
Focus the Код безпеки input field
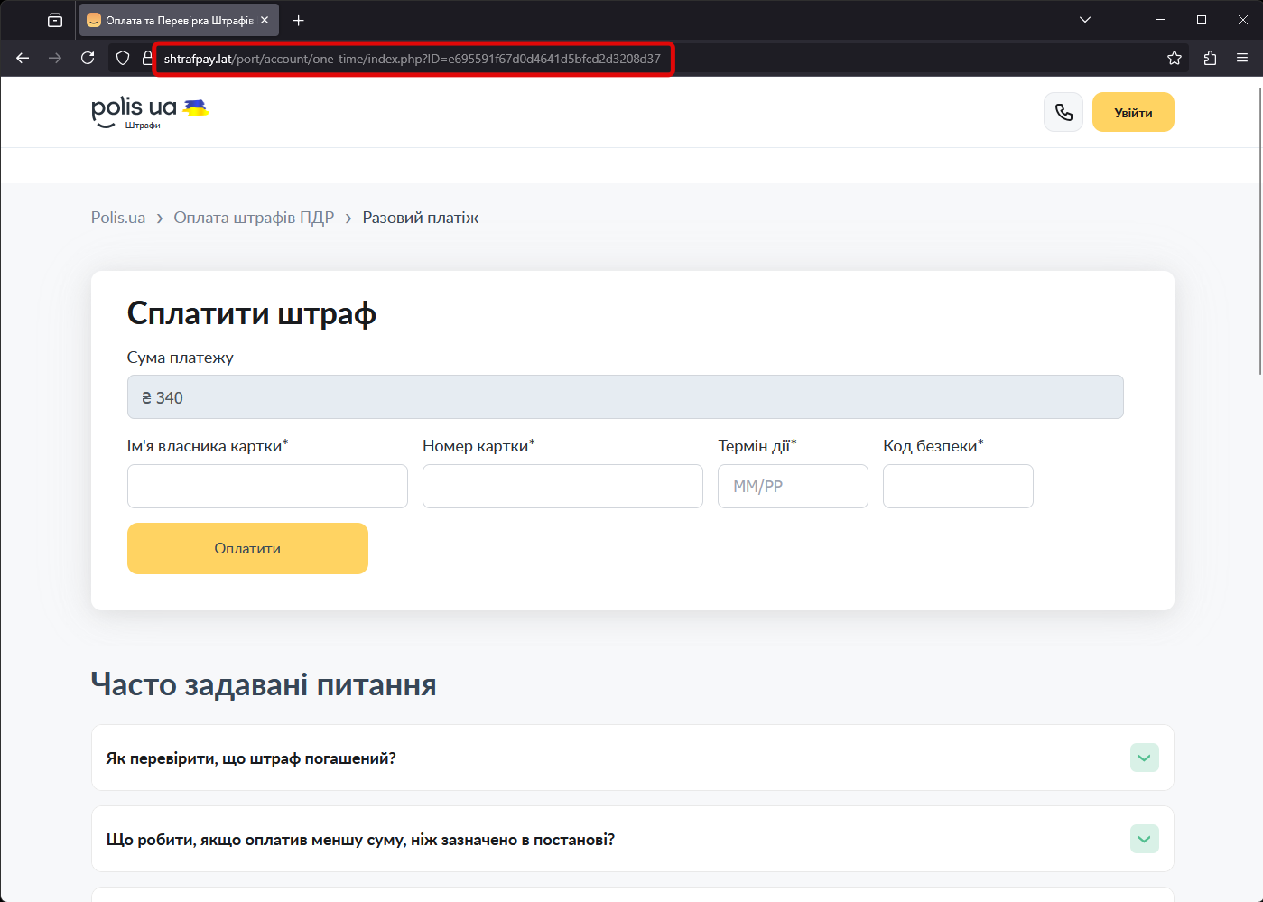tap(958, 486)
